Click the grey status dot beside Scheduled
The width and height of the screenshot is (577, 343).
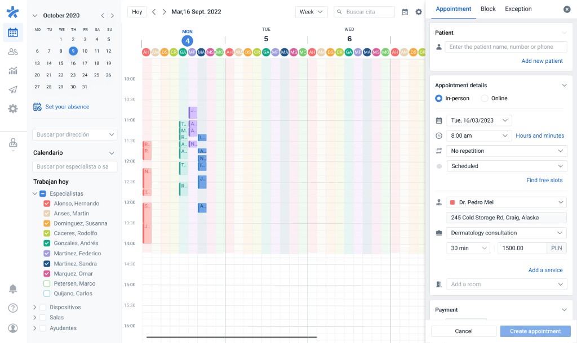438,166
